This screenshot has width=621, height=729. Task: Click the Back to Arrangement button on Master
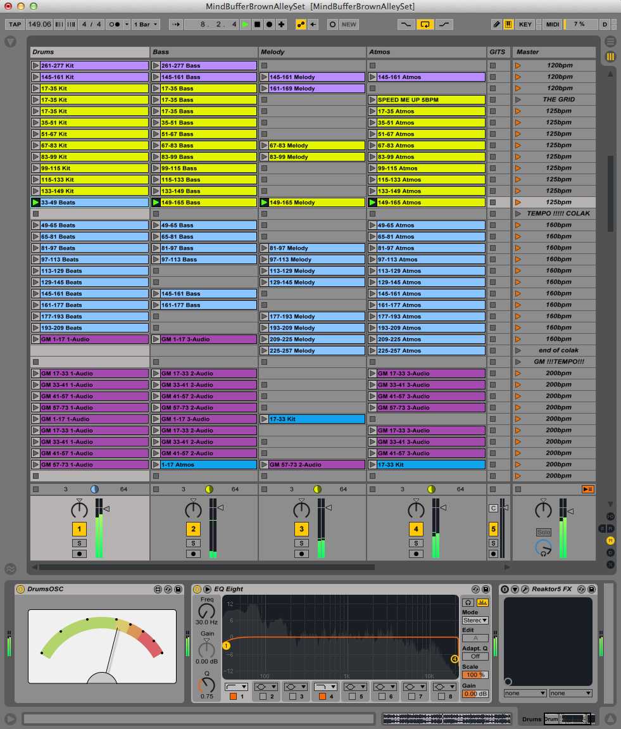point(588,489)
